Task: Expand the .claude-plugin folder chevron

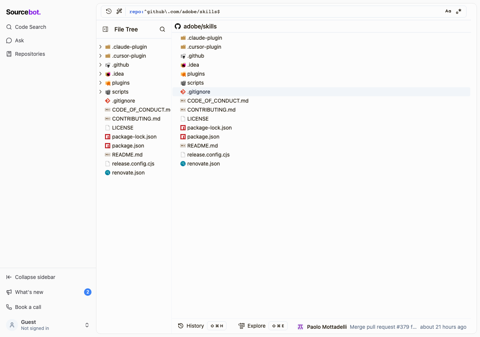Action: point(100,47)
